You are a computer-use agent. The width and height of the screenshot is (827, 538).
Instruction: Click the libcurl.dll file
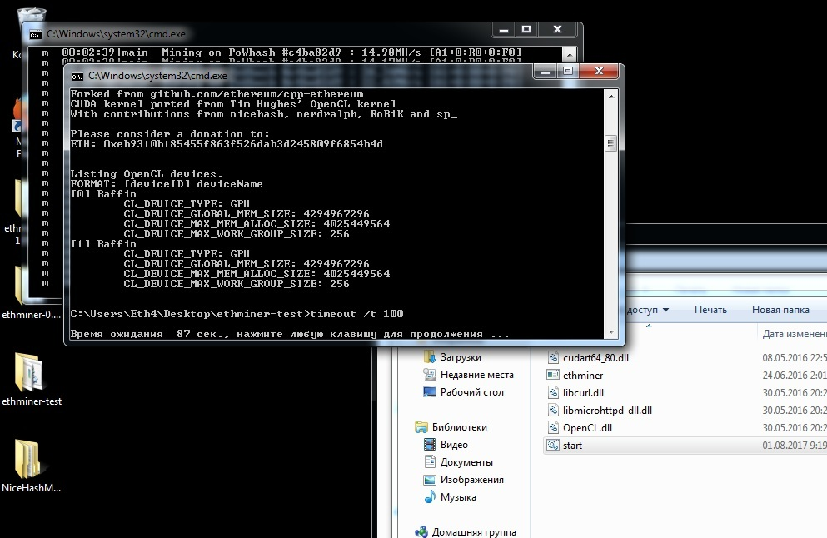(x=583, y=392)
